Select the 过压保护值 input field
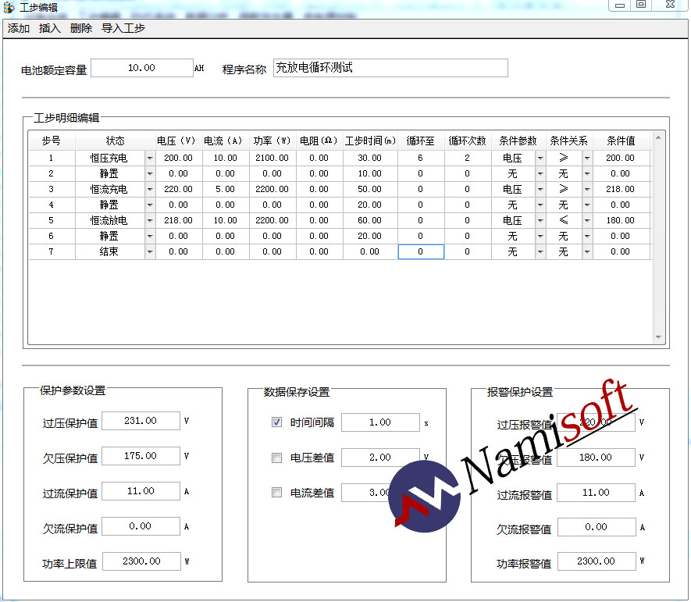Viewport: 691px width, 602px height. 141,421
